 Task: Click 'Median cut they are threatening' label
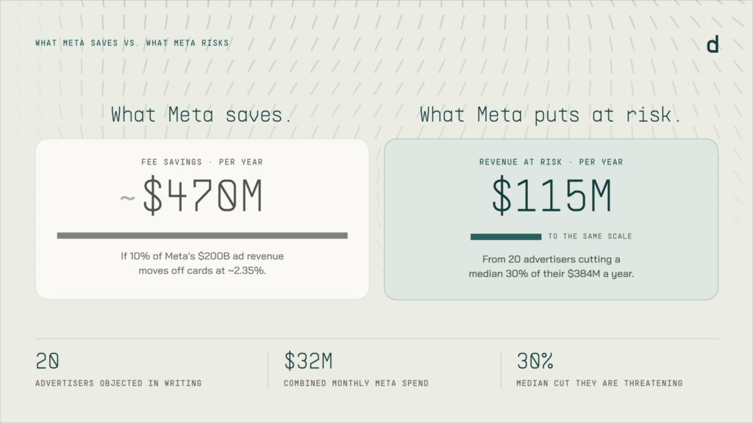tap(599, 383)
